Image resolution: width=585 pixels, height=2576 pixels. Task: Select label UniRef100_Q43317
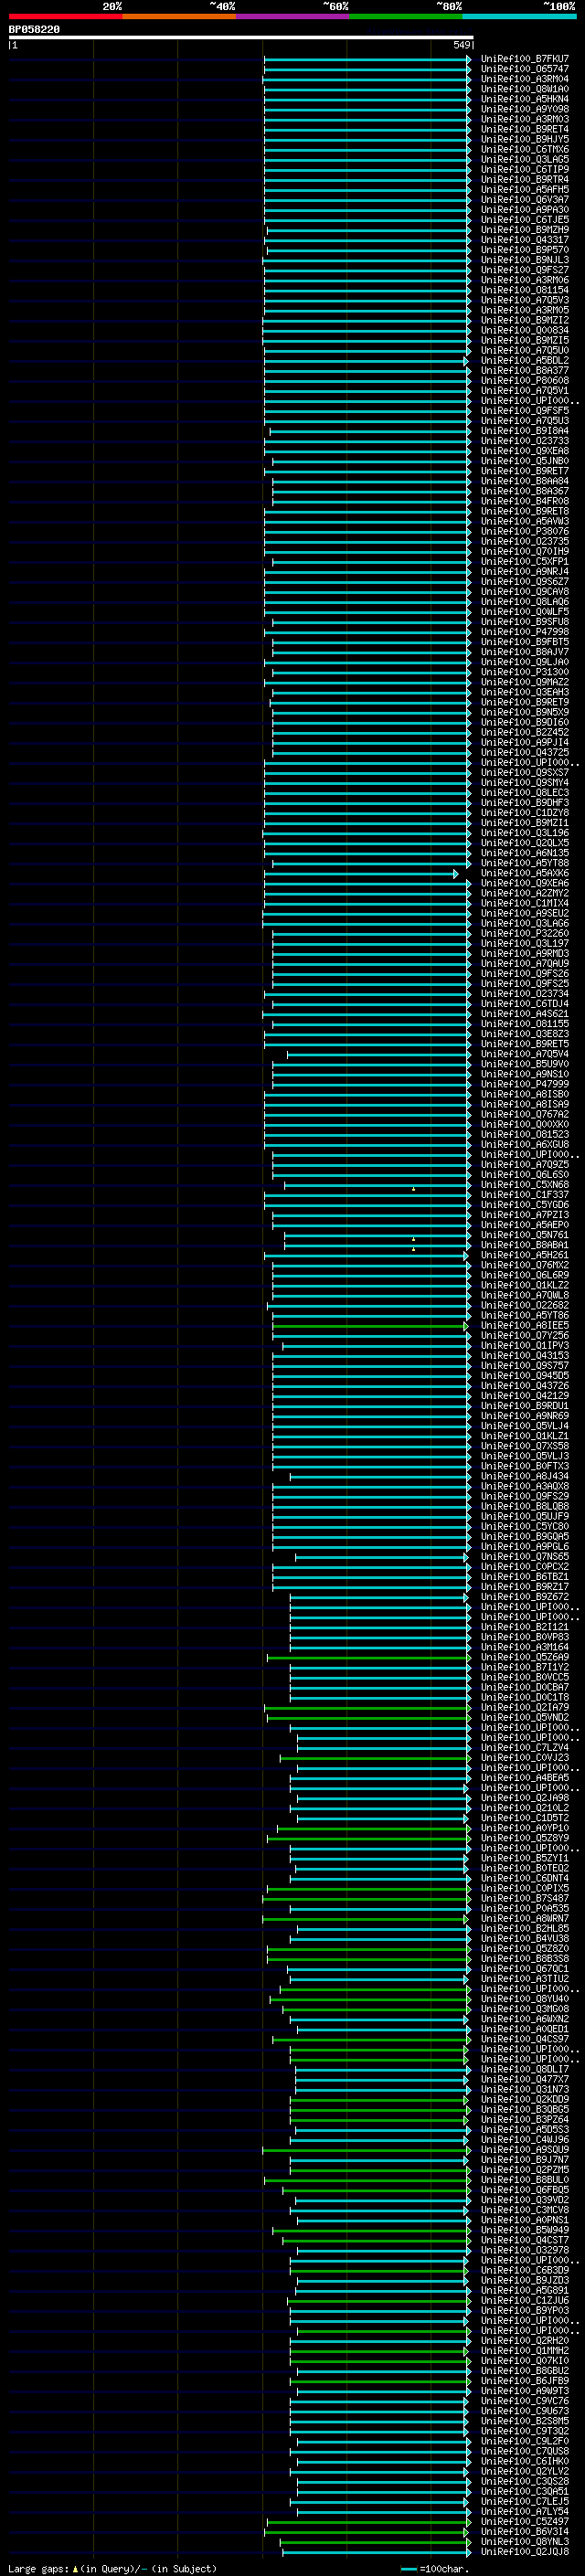[525, 240]
